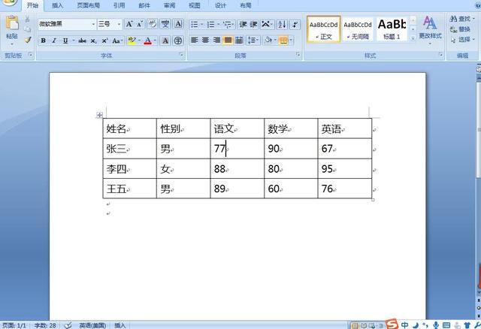Viewport: 481px width, 329px height.
Task: Open the bullets list dropdown arrow
Action: [x=201, y=24]
